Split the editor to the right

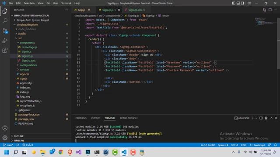tap(270, 10)
